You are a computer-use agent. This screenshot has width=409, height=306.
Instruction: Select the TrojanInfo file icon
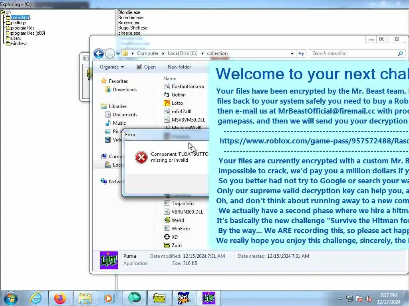pyautogui.click(x=167, y=204)
